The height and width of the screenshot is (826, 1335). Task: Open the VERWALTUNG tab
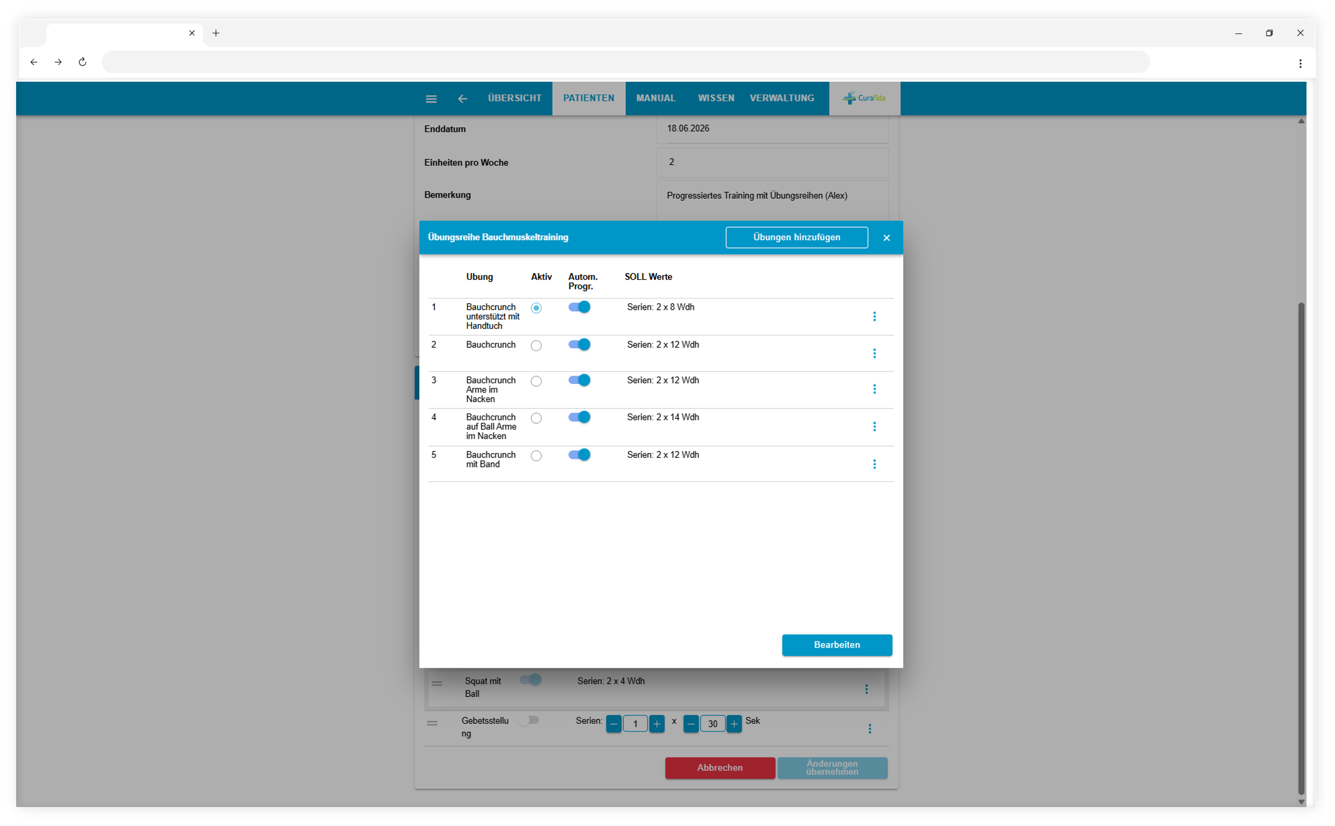tap(781, 98)
